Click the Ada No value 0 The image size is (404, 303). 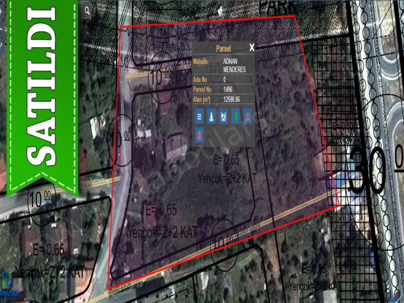[225, 80]
